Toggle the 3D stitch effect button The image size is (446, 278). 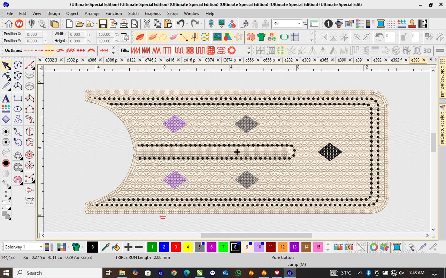[427, 50]
